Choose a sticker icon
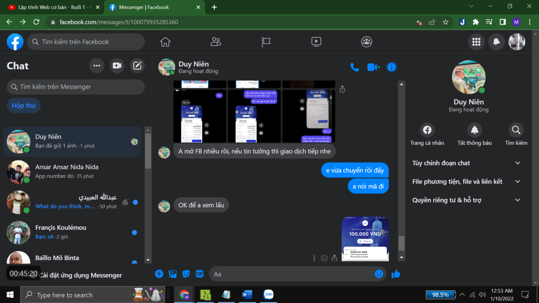 [186, 274]
